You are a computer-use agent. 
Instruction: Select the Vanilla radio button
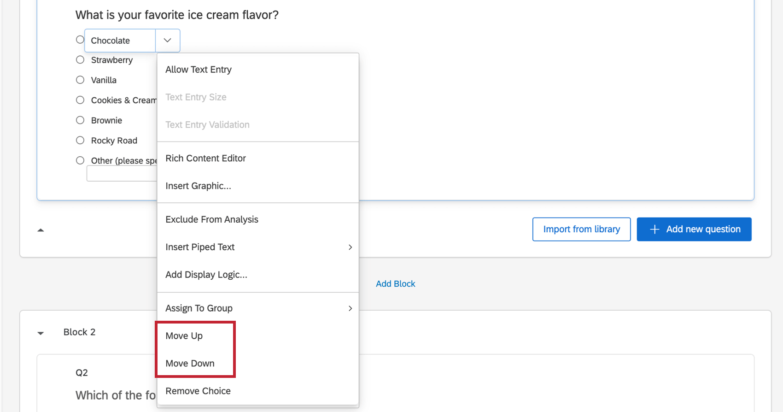pyautogui.click(x=80, y=80)
